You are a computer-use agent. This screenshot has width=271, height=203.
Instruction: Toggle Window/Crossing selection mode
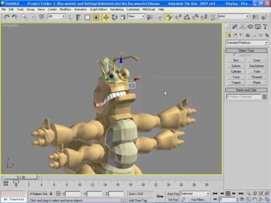point(96,17)
